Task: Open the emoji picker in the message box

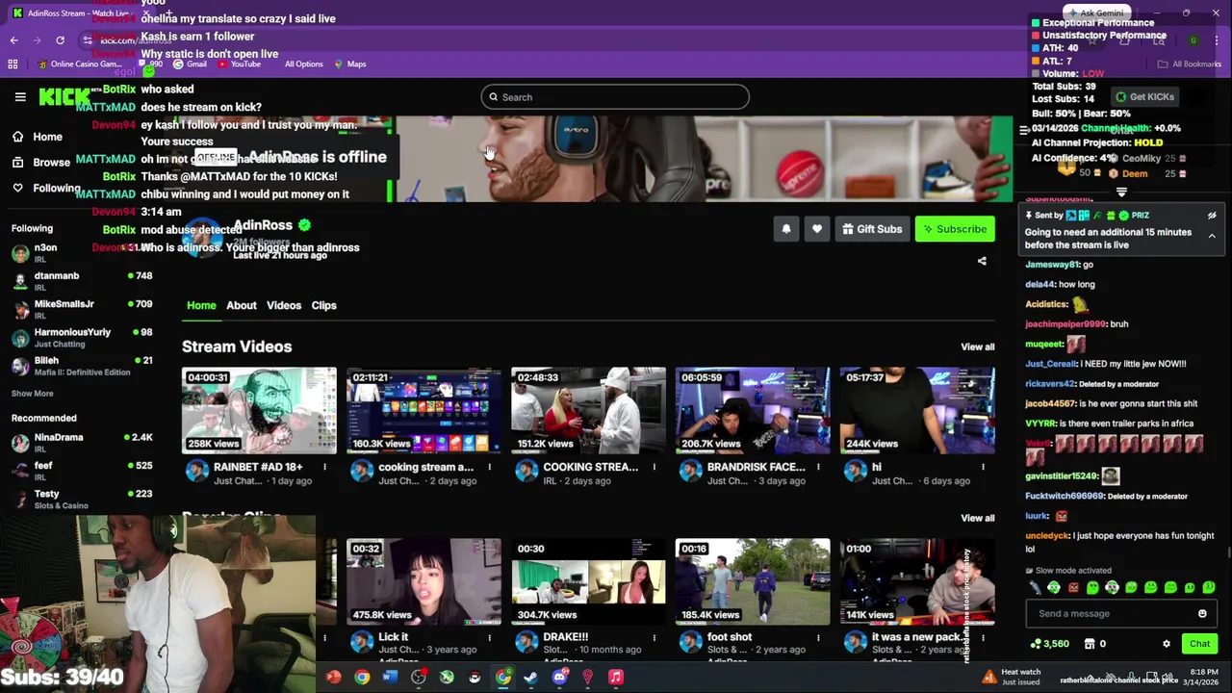Action: pyautogui.click(x=1202, y=614)
